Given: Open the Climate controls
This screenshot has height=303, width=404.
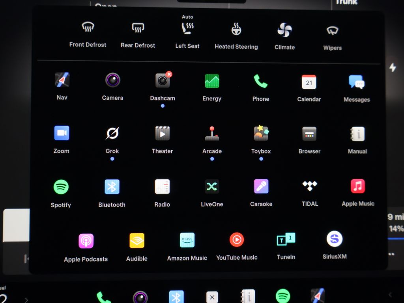Looking at the screenshot, I should [x=284, y=30].
